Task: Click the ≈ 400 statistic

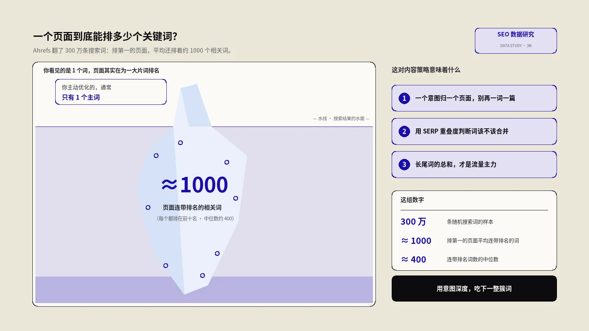Action: tap(413, 259)
